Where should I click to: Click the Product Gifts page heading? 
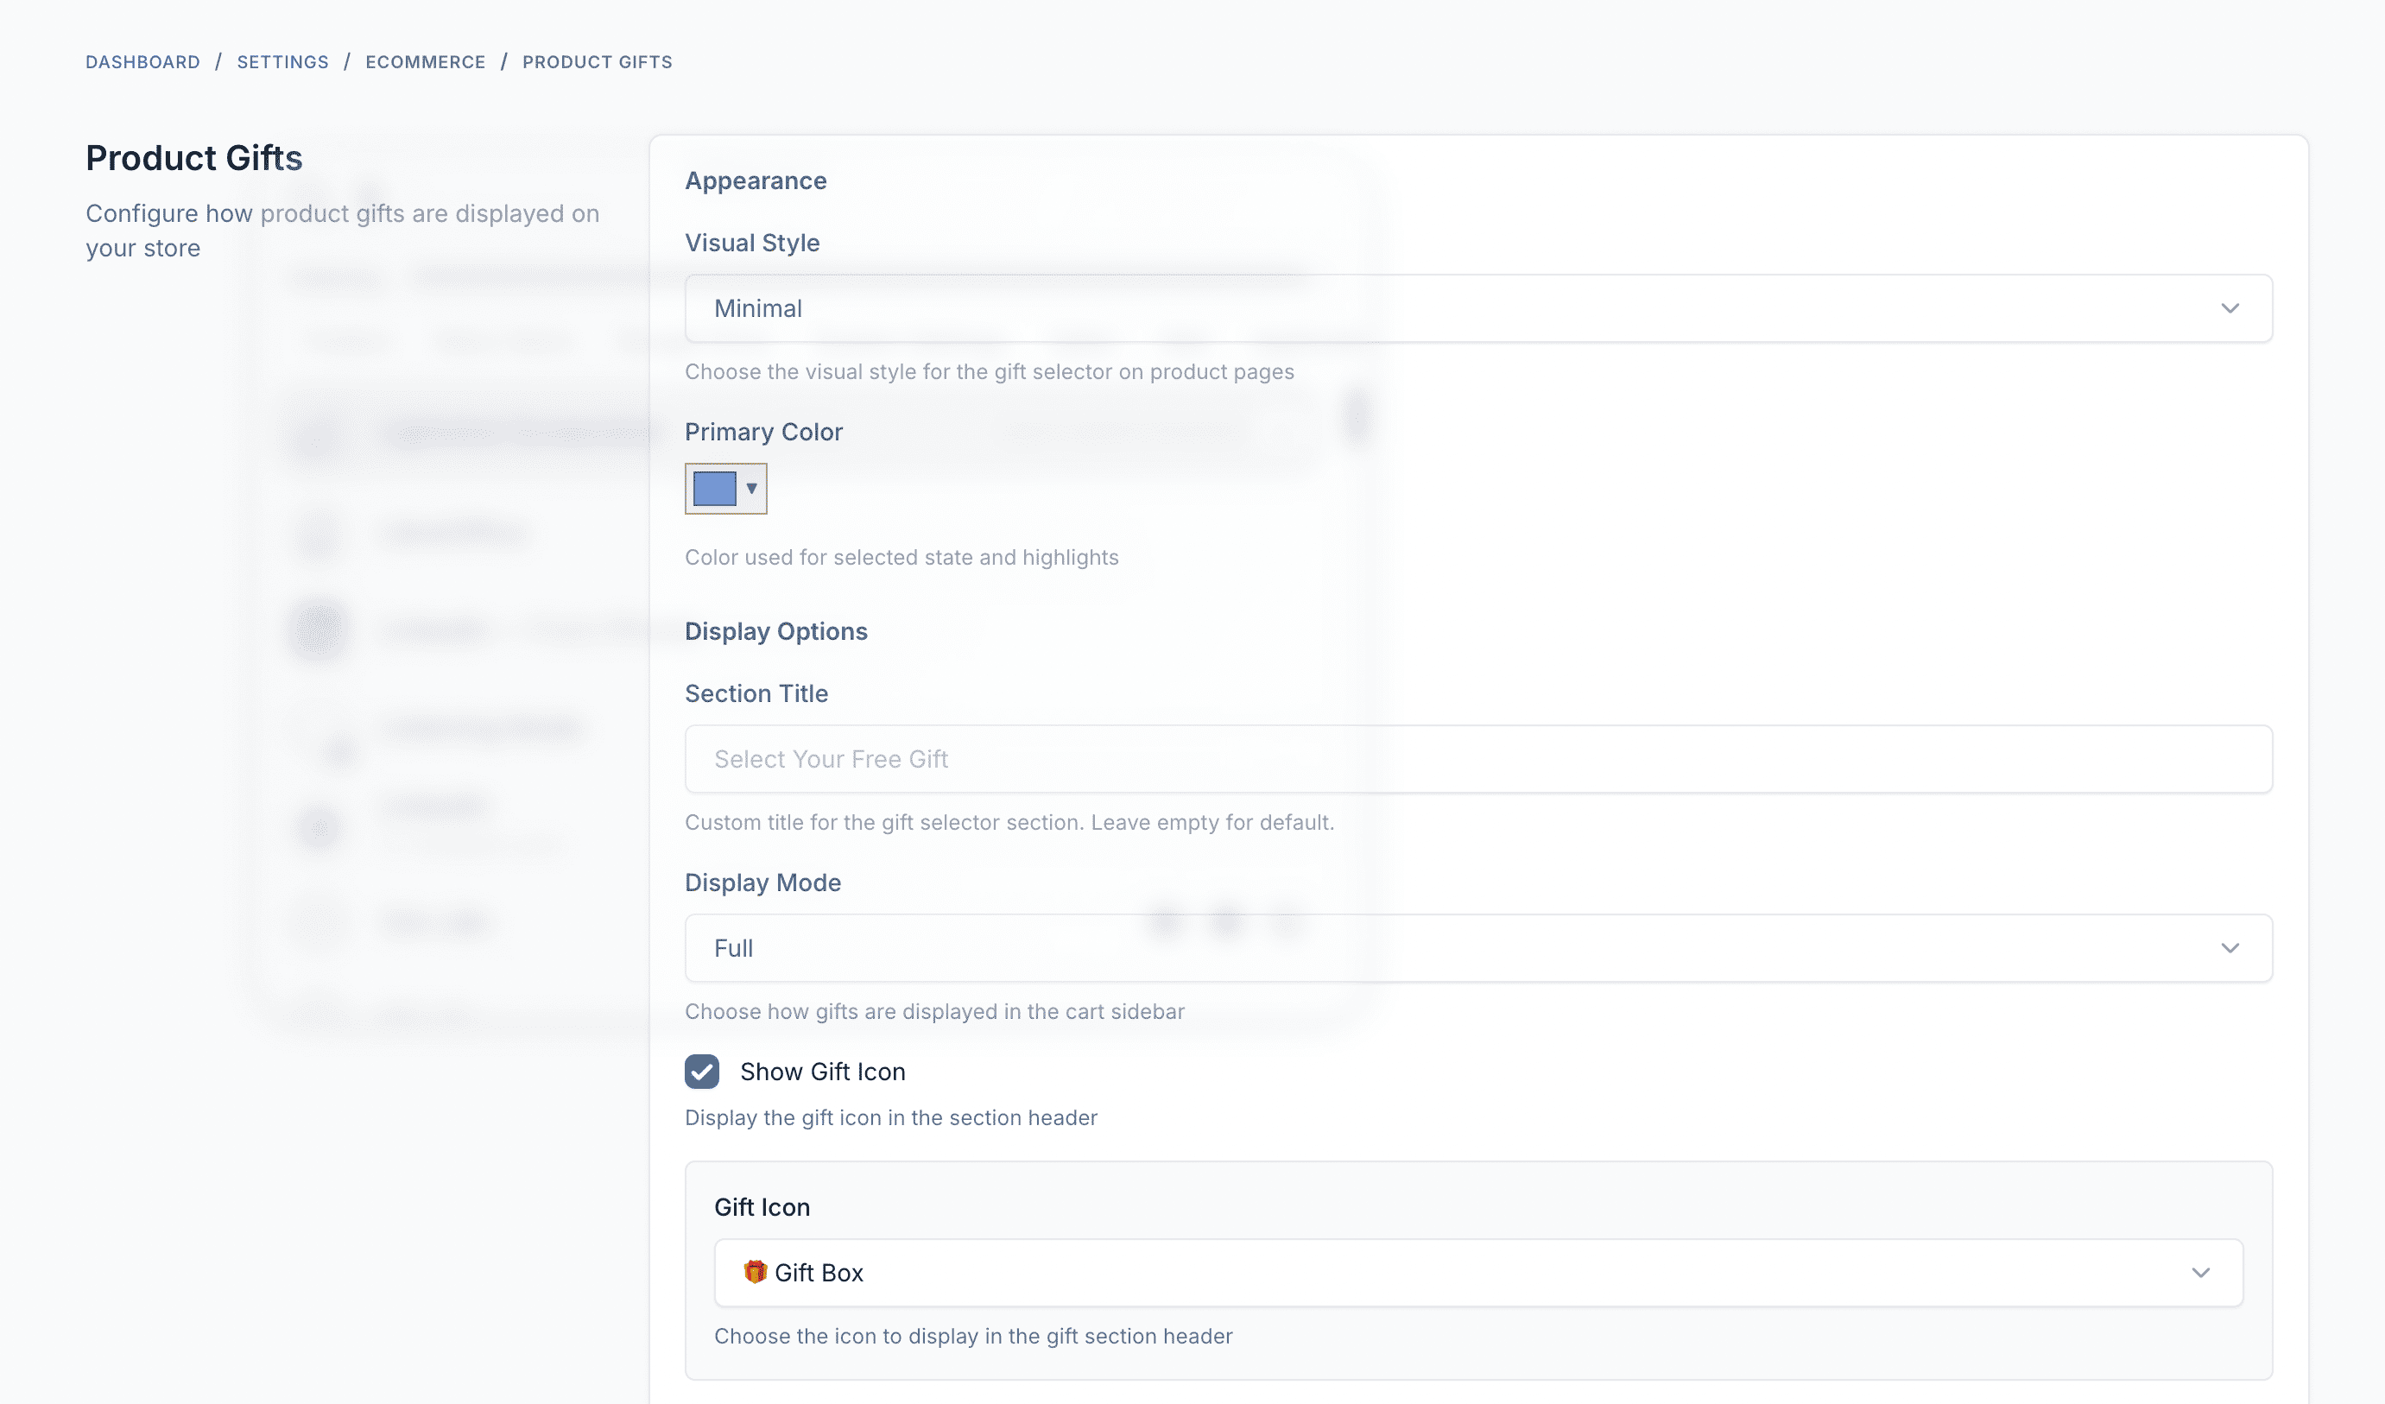click(x=193, y=157)
